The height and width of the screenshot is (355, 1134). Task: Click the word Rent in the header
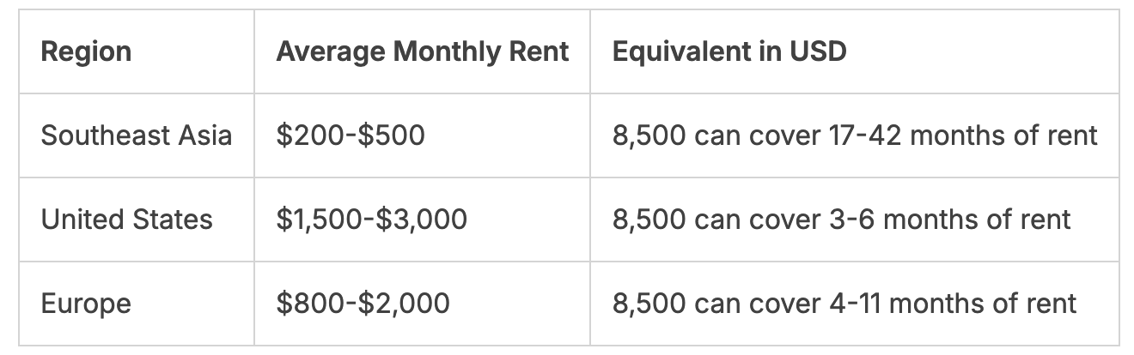(x=537, y=51)
